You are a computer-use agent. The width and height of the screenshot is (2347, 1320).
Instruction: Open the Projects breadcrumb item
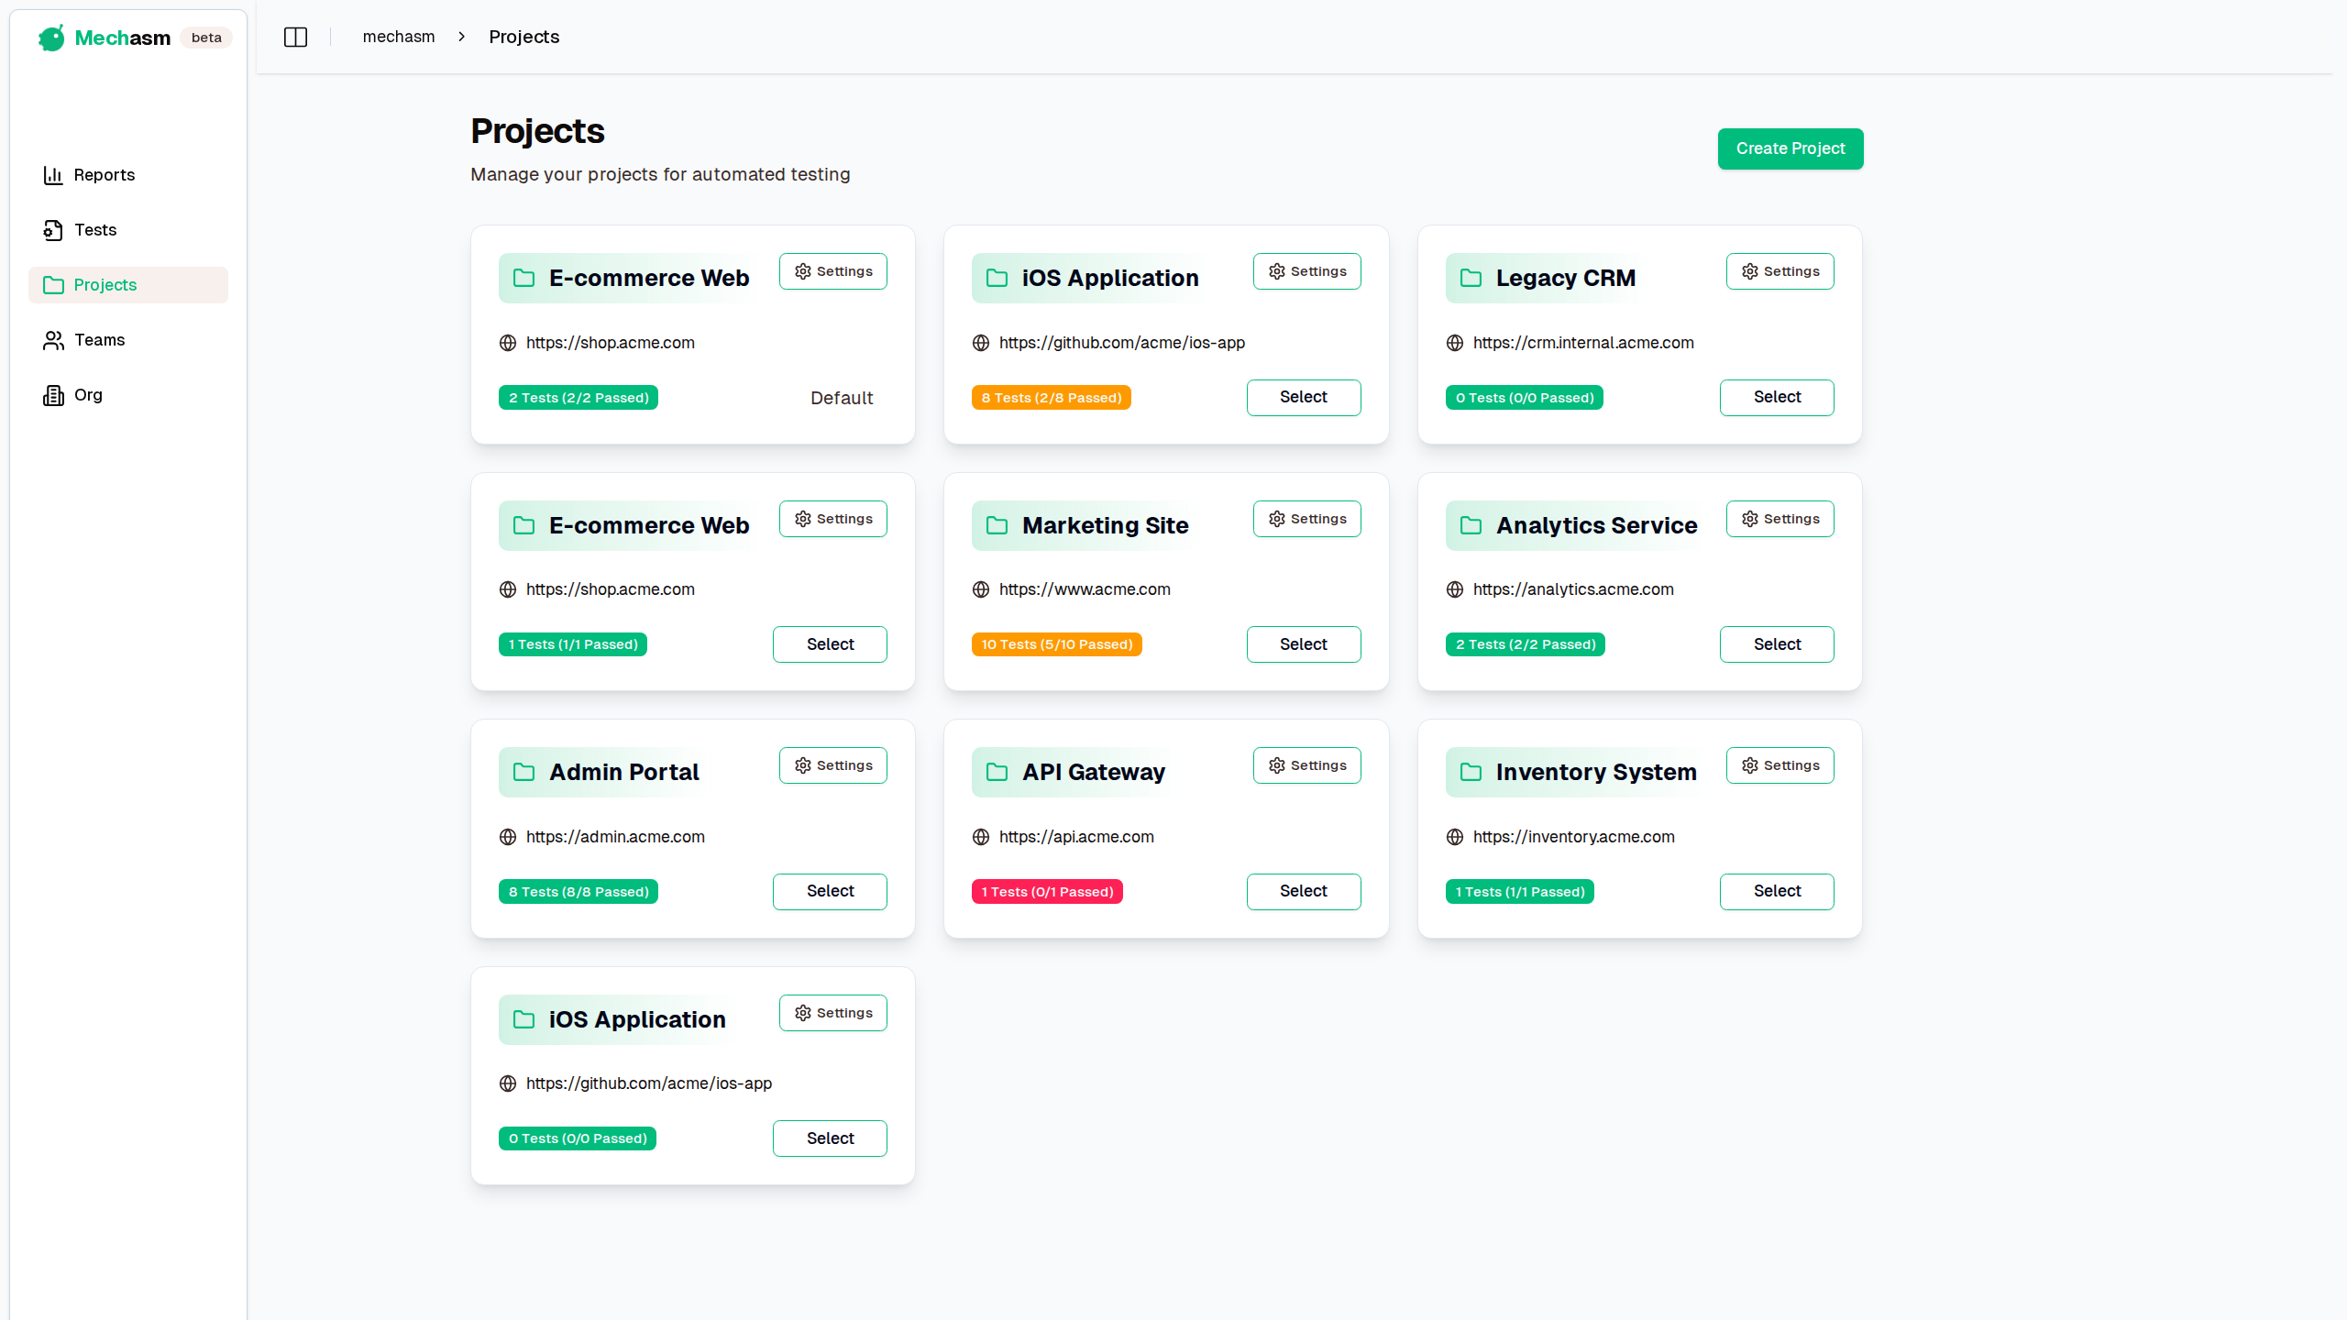(x=523, y=37)
